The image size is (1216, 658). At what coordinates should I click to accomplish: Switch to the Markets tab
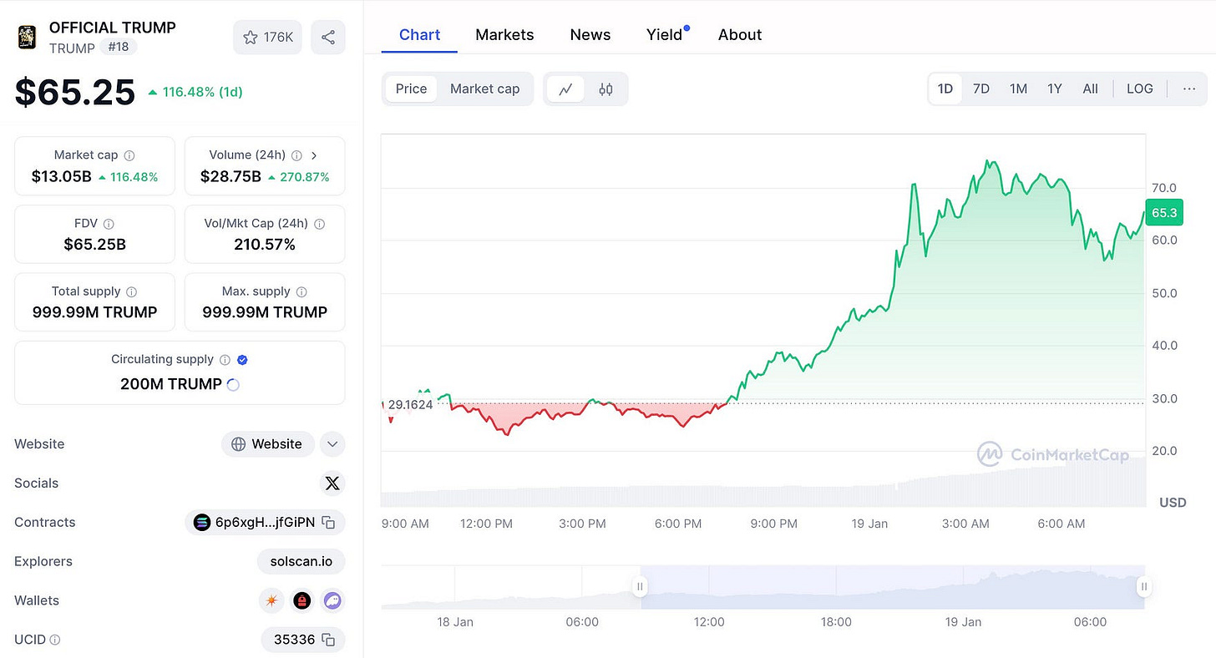[x=504, y=35]
